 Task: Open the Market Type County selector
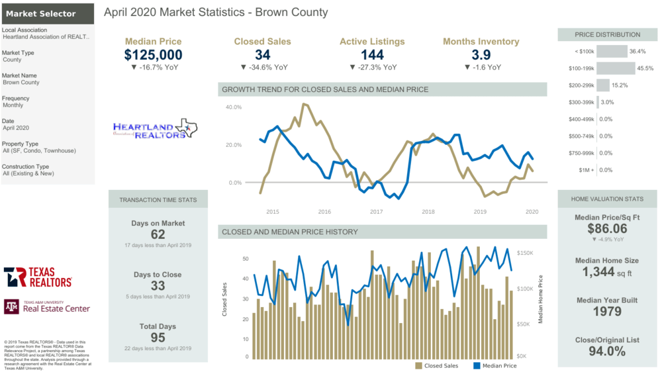click(x=47, y=56)
